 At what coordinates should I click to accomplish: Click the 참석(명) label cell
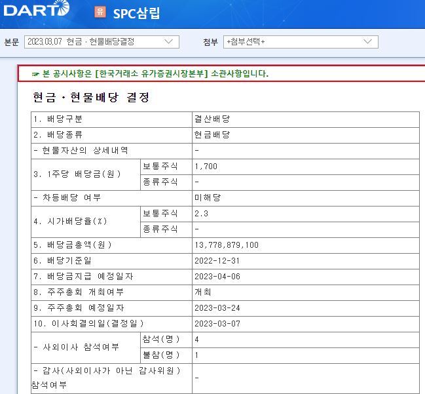[166, 340]
